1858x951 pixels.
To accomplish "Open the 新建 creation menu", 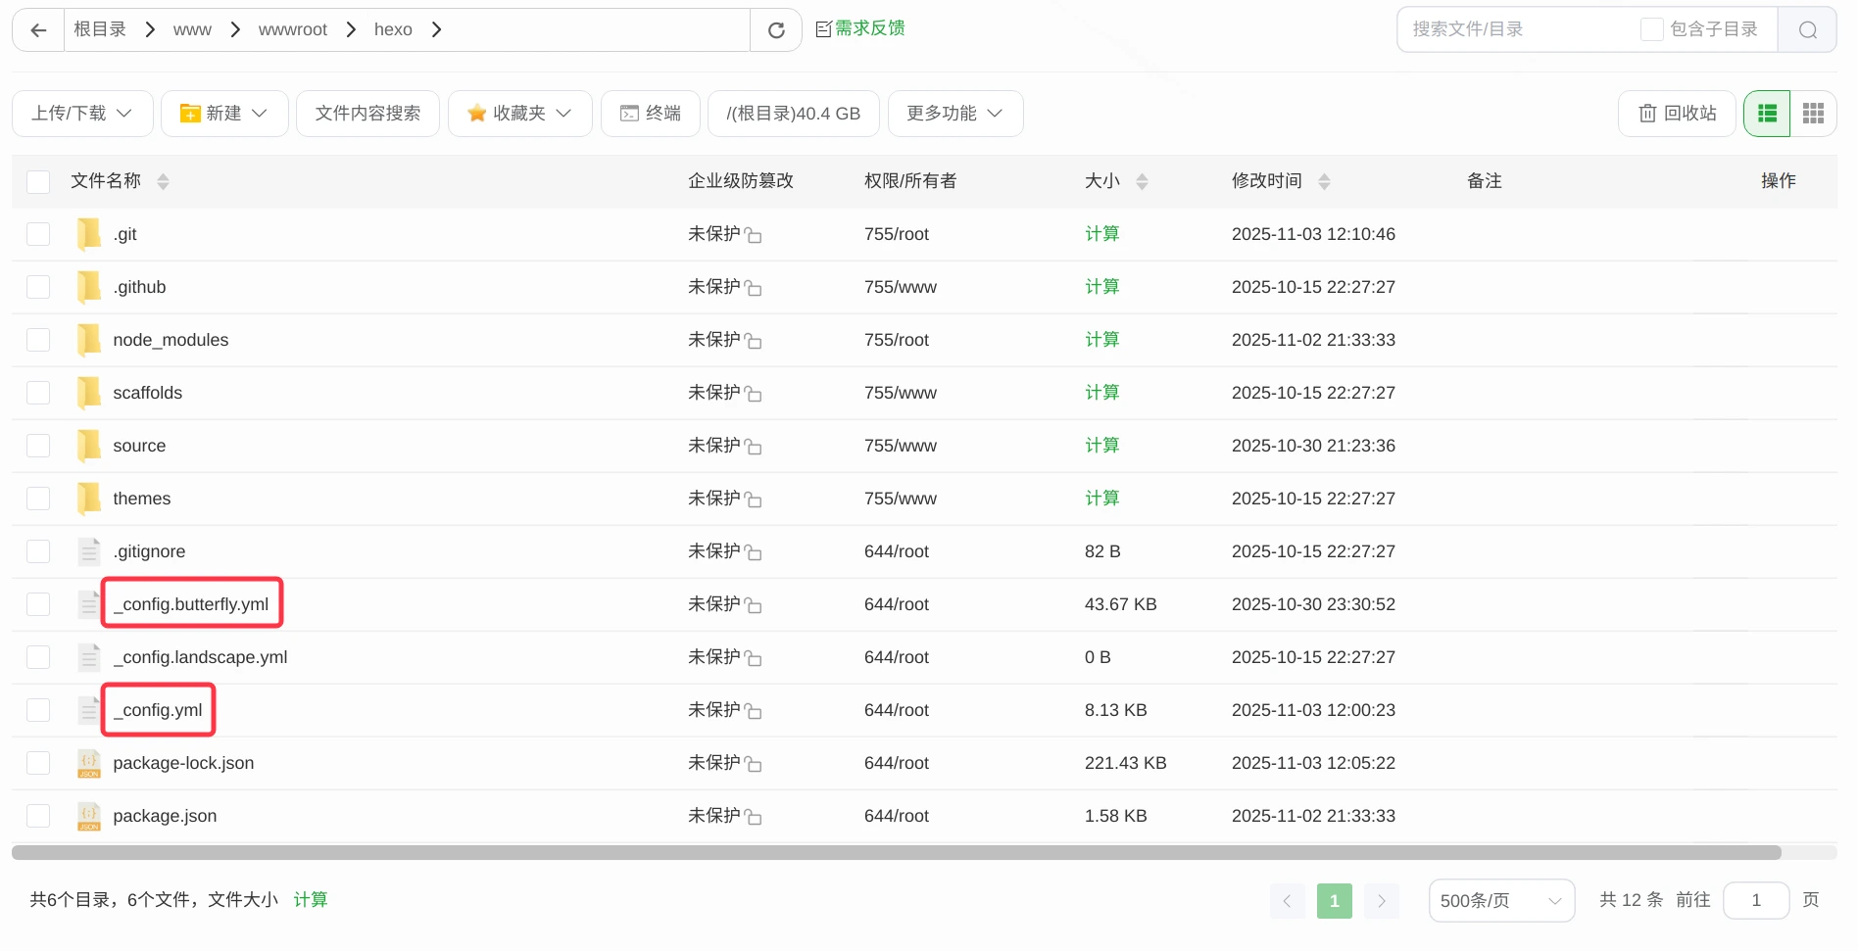I will (x=223, y=113).
